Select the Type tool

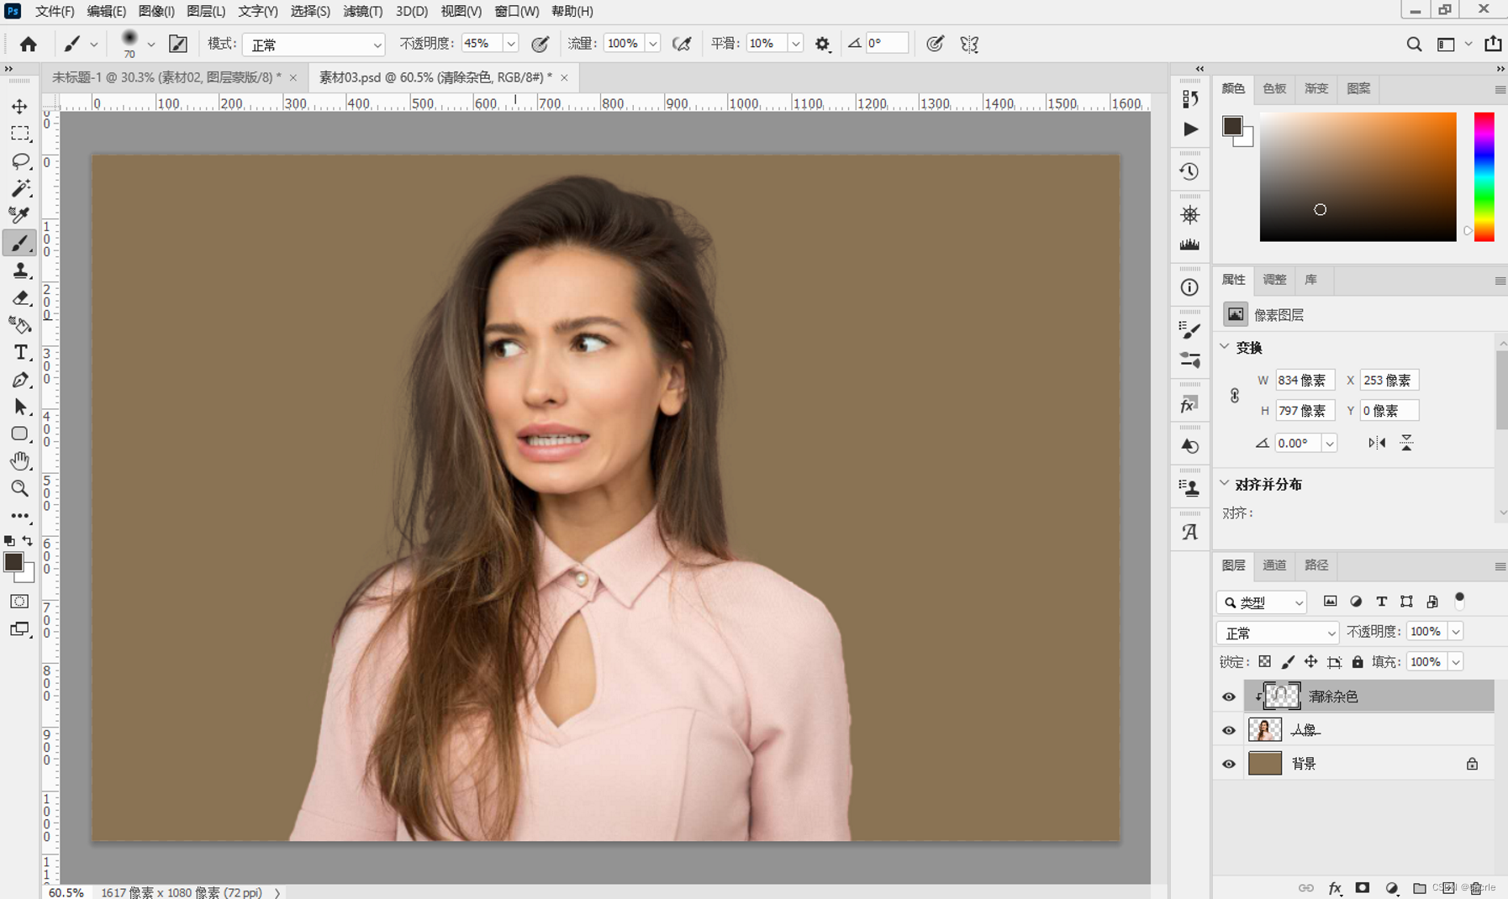pyautogui.click(x=19, y=352)
